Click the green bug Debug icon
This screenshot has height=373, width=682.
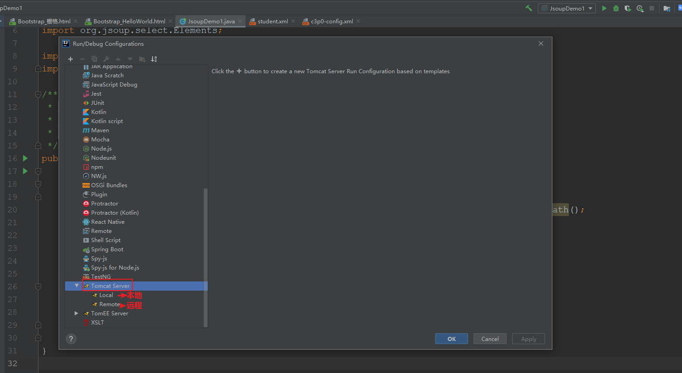(x=616, y=8)
